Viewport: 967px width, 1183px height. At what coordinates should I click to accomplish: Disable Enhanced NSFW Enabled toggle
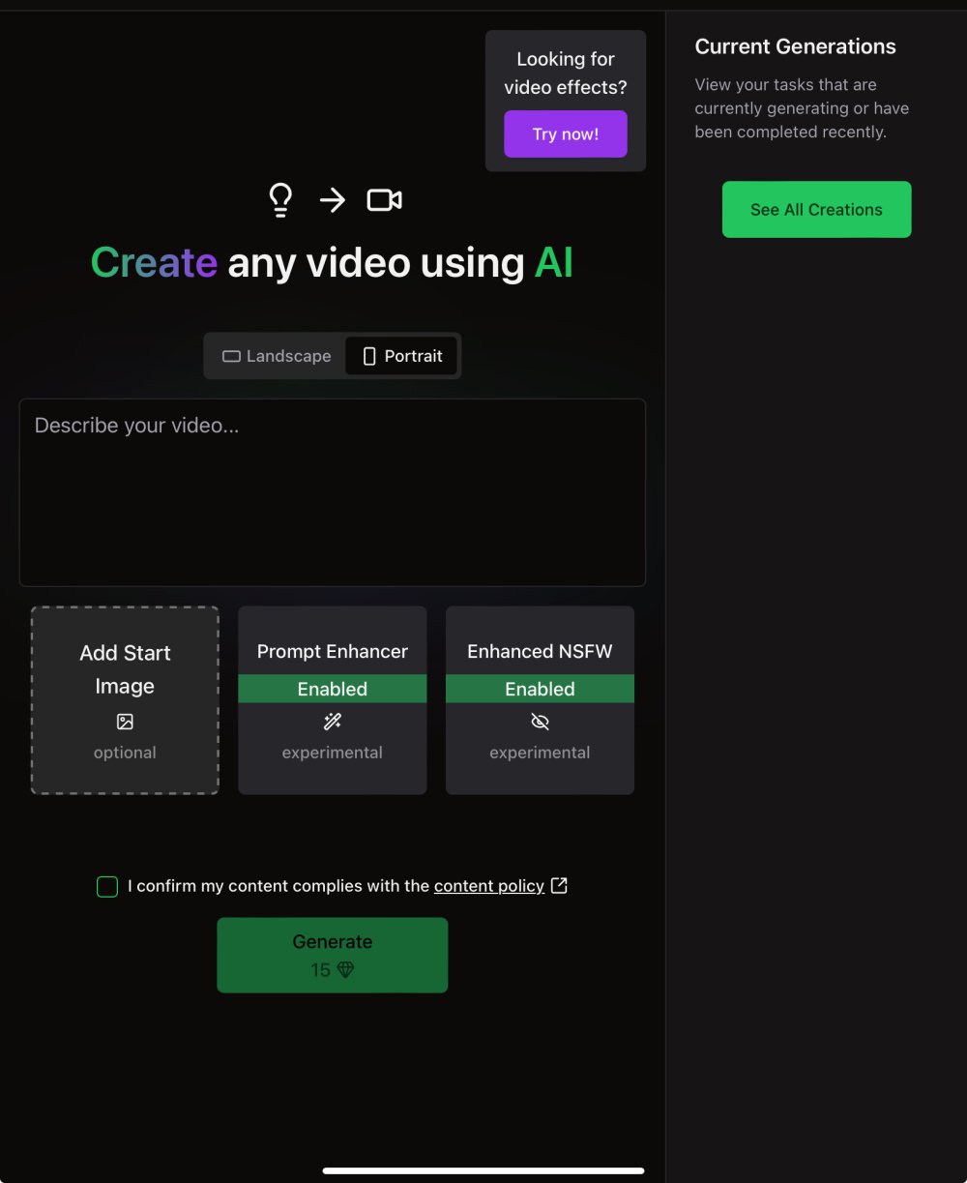[x=540, y=689]
